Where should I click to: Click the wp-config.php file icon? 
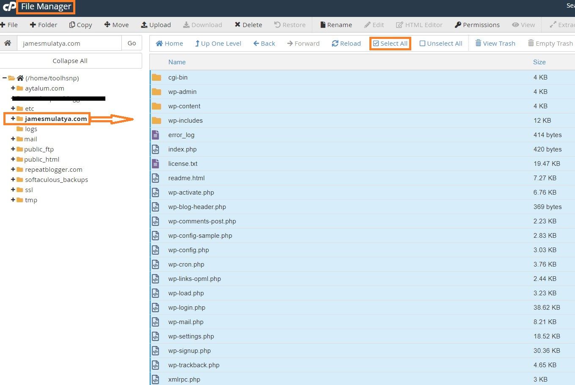[156, 250]
